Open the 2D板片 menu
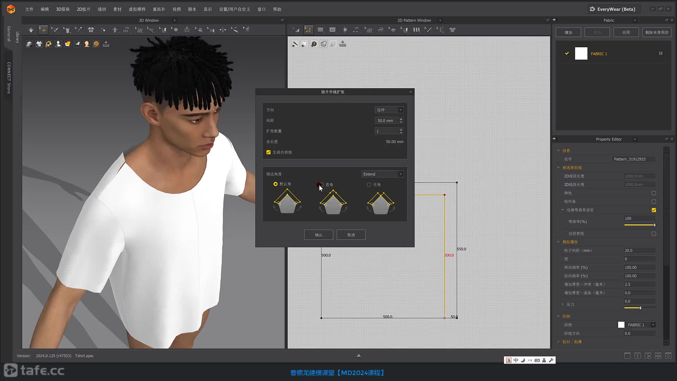This screenshot has height=381, width=677. [x=84, y=9]
